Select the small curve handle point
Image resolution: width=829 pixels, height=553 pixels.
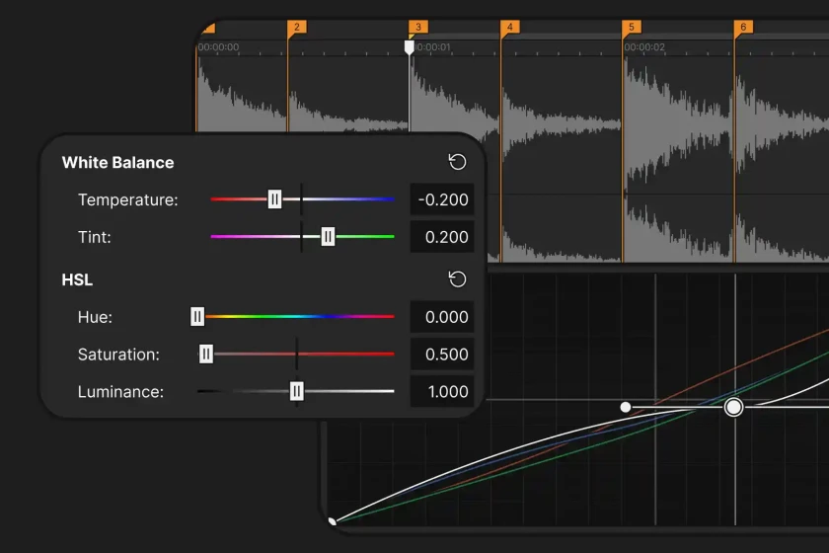626,407
